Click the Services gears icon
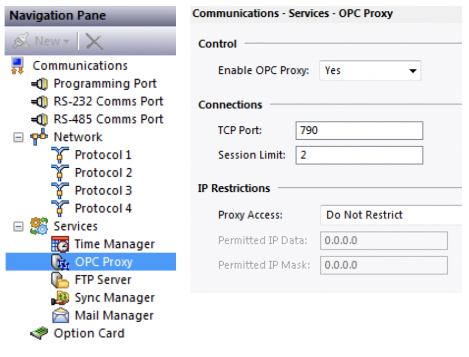 39,226
